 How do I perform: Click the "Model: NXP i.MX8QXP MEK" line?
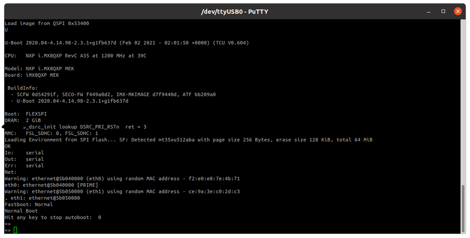click(39, 68)
